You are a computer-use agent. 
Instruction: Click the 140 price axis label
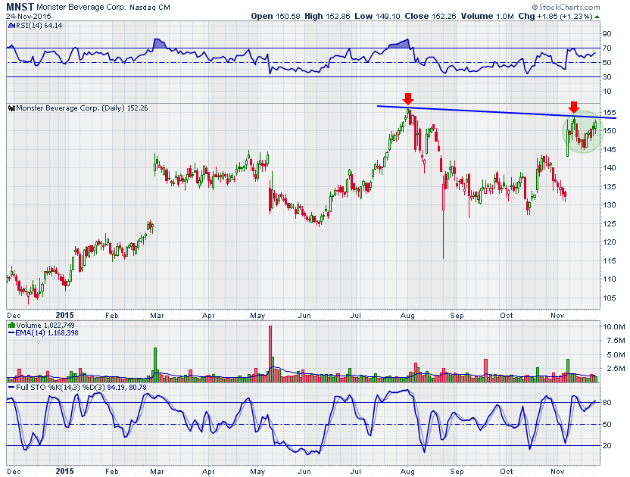pos(609,167)
